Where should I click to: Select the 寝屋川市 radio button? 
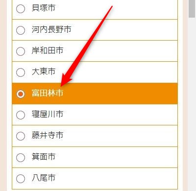[x=21, y=115]
